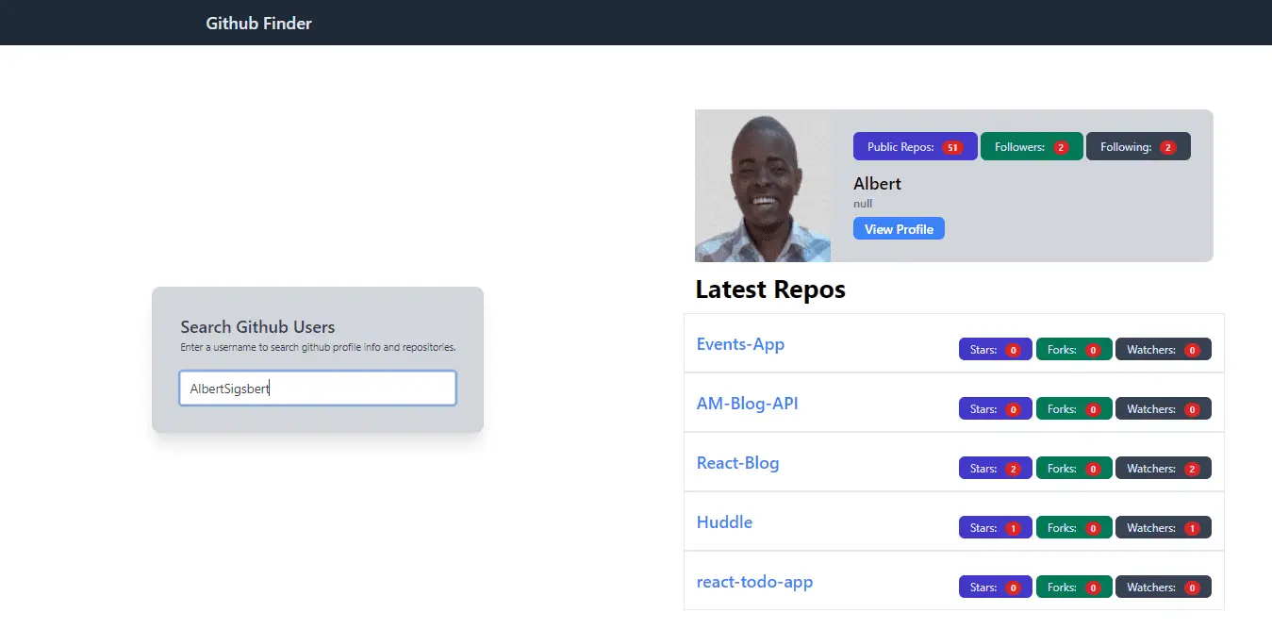1272x629 pixels.
Task: Click Albert's profile picture
Action: click(x=762, y=186)
